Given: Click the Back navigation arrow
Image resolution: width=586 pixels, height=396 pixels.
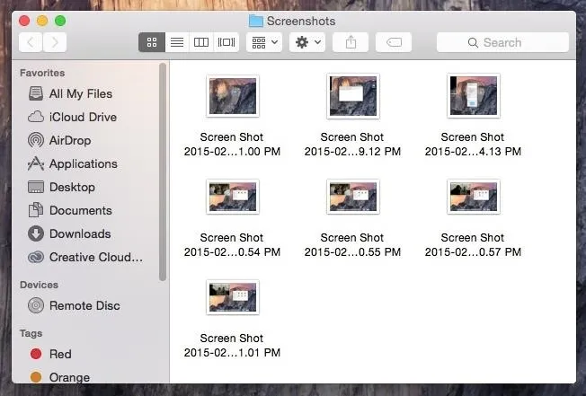Looking at the screenshot, I should [31, 42].
